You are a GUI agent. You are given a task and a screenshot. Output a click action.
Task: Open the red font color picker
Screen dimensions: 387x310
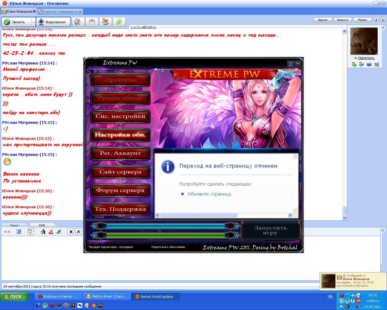pos(51,232)
